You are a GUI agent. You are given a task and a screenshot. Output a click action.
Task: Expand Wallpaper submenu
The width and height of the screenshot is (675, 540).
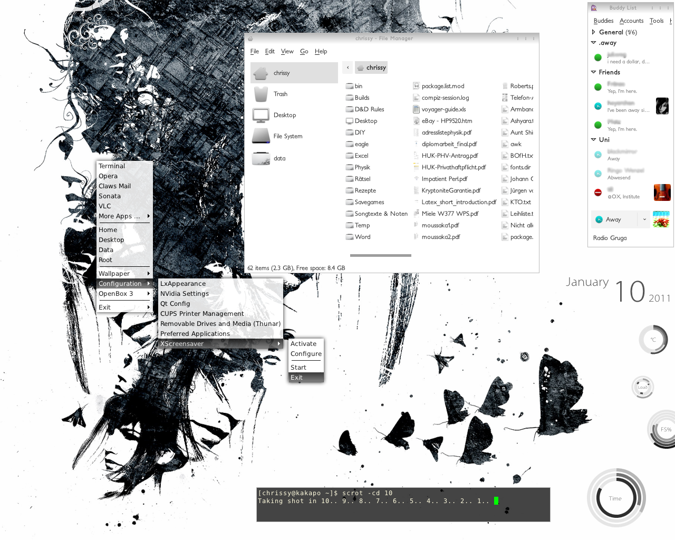point(124,274)
